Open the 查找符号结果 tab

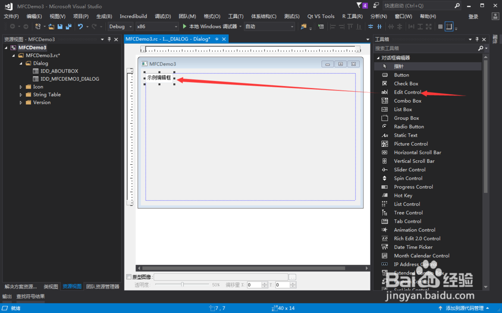(x=31, y=296)
